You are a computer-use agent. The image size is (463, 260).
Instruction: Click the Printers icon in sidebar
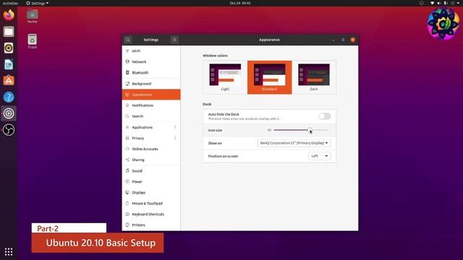[x=127, y=225]
